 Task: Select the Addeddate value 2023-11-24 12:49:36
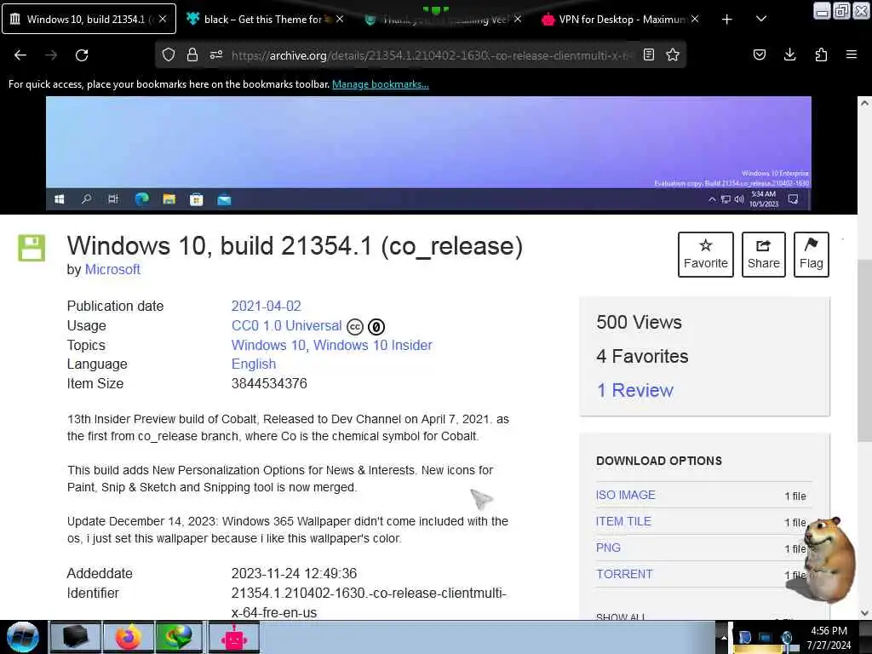coord(294,573)
